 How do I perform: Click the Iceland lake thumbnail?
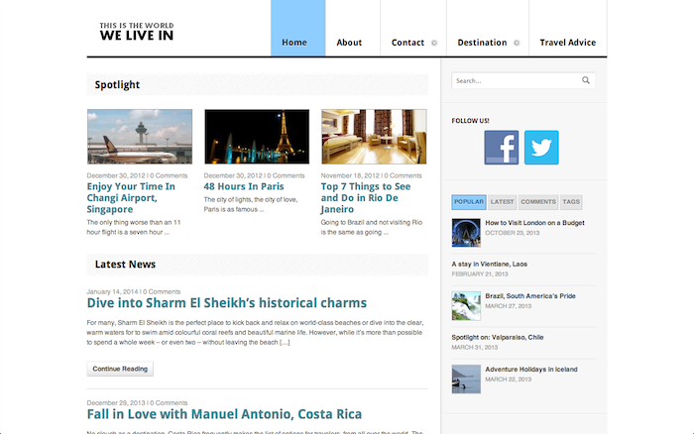(x=466, y=380)
